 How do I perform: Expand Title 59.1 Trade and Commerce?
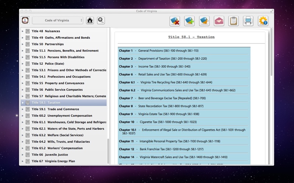pyautogui.click(x=23, y=109)
